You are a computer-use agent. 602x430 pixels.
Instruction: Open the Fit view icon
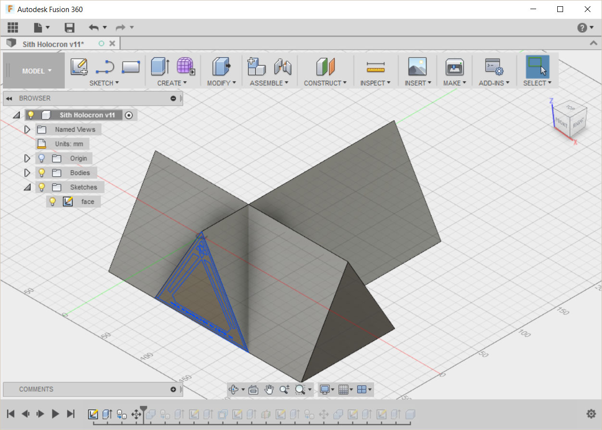[301, 390]
